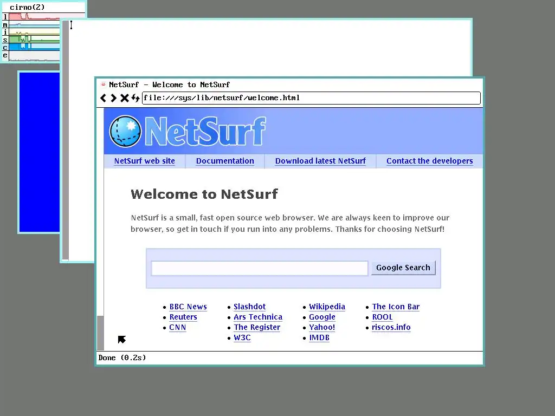Go back with the left arrow icon
The width and height of the screenshot is (555, 416).
(x=103, y=98)
